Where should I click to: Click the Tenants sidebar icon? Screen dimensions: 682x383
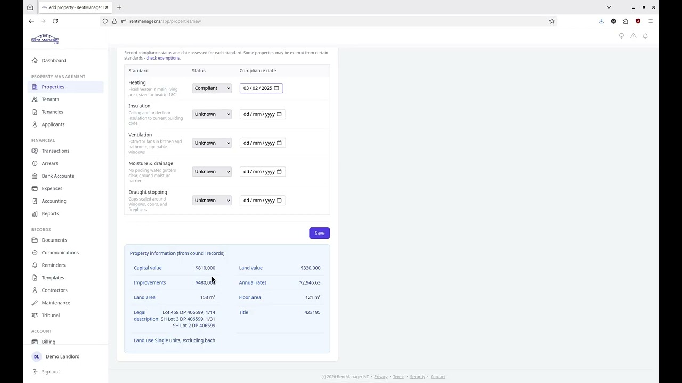(35, 99)
